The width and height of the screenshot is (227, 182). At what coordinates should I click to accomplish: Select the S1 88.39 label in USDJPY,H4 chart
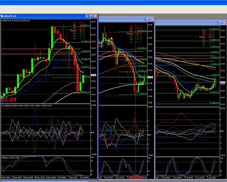79,33
